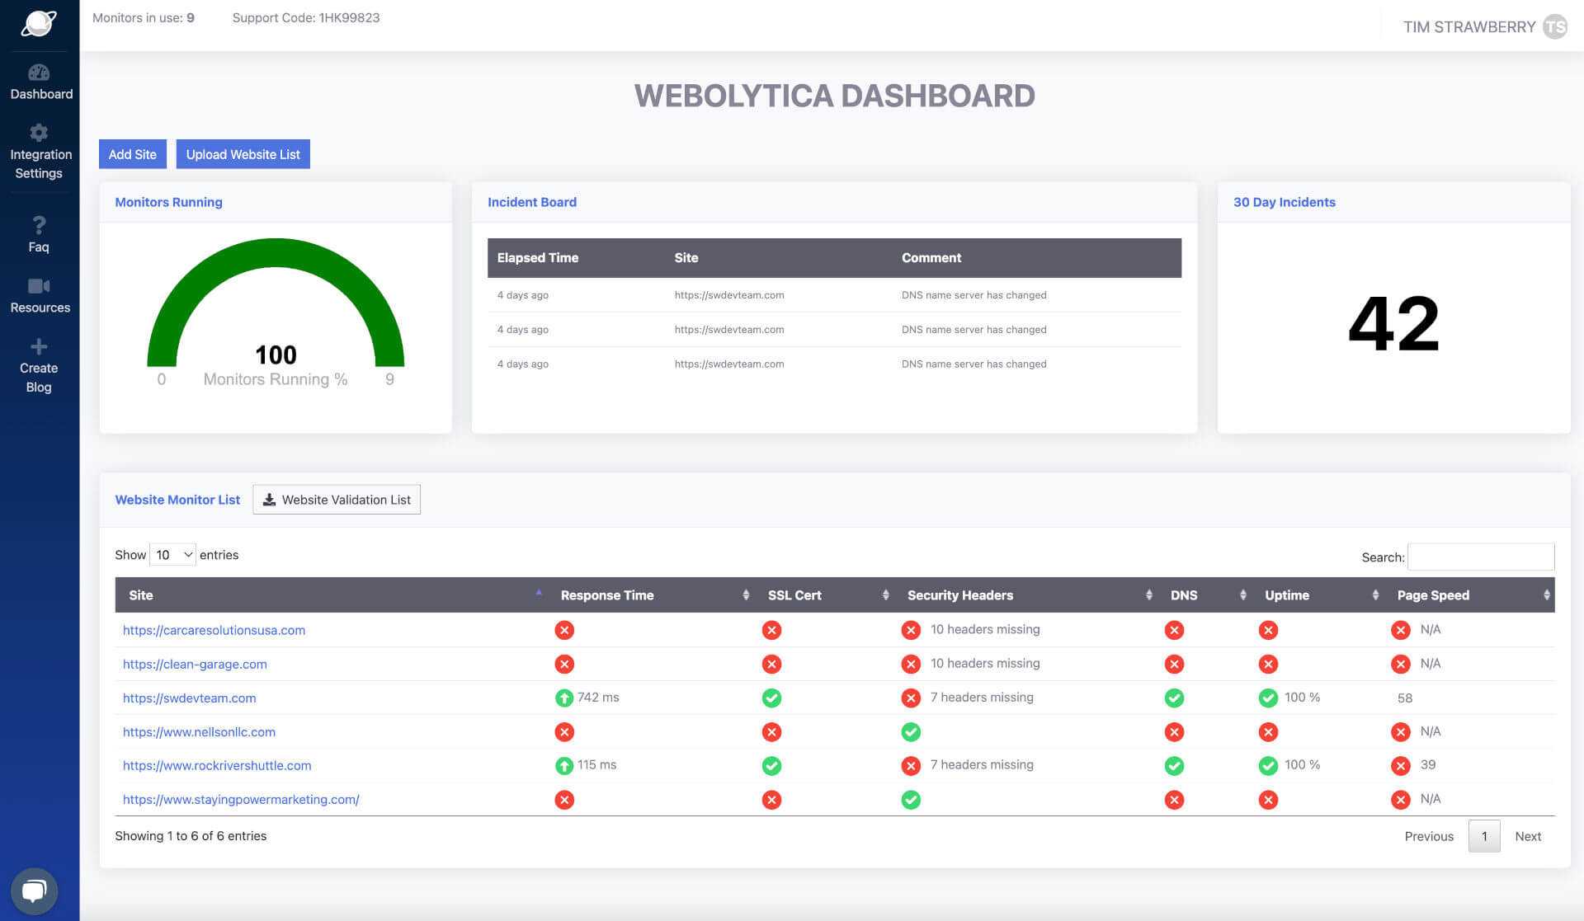This screenshot has height=921, width=1584.
Task: Click the Add Site button
Action: click(132, 154)
